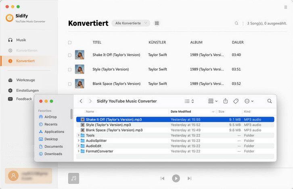Select Applications in Finder sidebar

pyautogui.click(x=51, y=132)
